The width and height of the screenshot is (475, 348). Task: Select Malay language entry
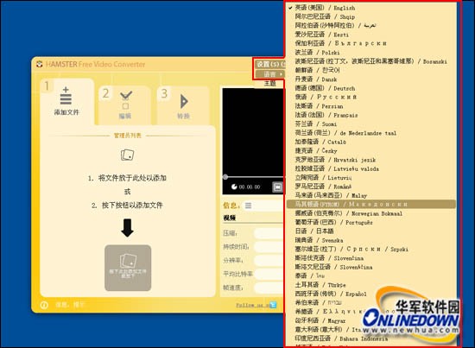[371, 195]
